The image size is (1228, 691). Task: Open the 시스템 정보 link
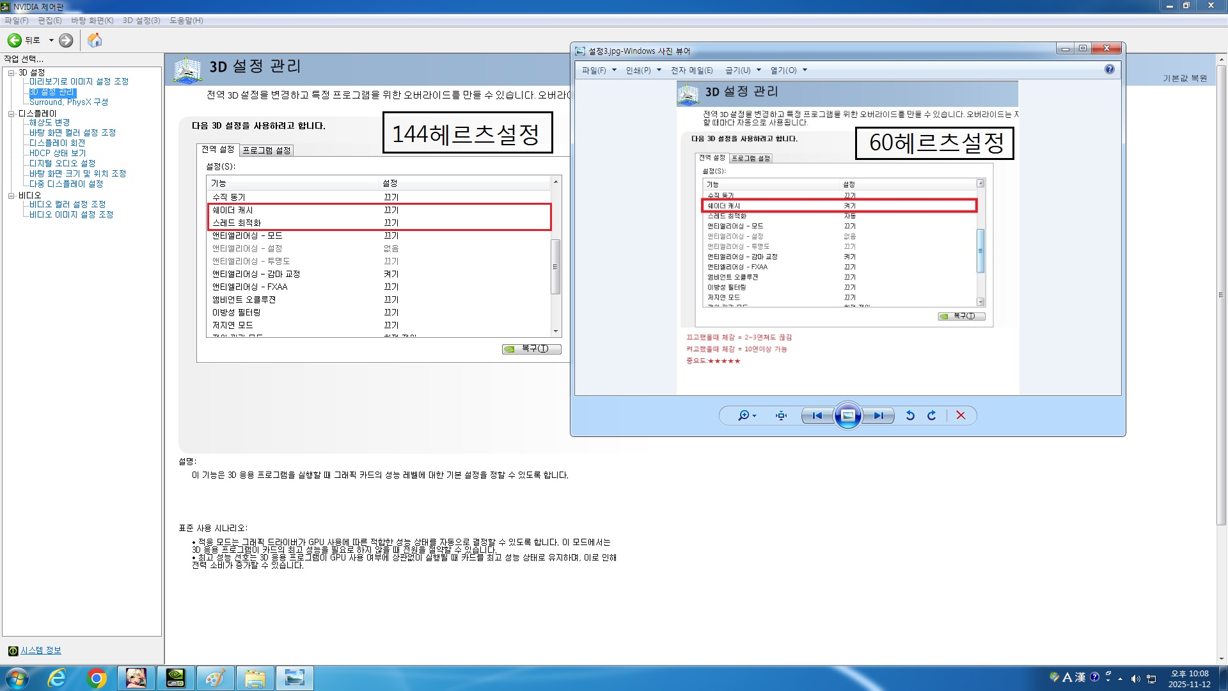(41, 651)
